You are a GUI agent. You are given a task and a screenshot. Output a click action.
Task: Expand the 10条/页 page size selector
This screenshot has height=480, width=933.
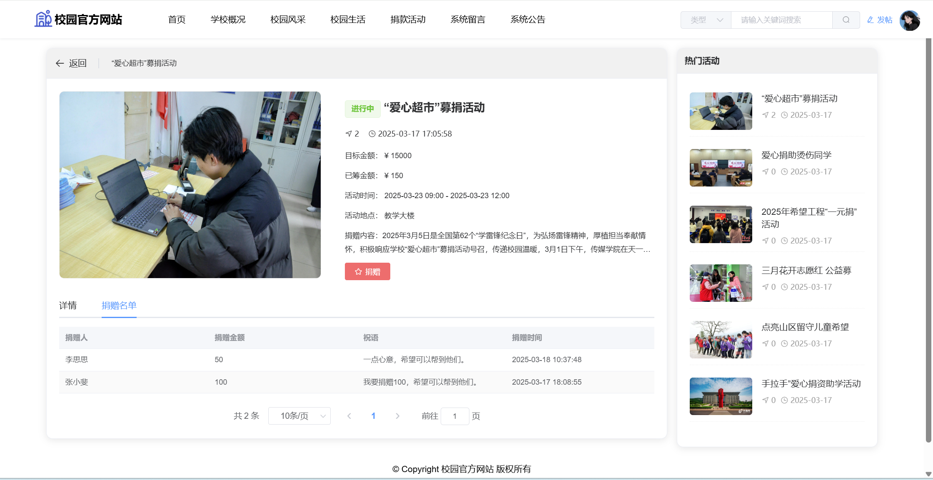pos(299,416)
